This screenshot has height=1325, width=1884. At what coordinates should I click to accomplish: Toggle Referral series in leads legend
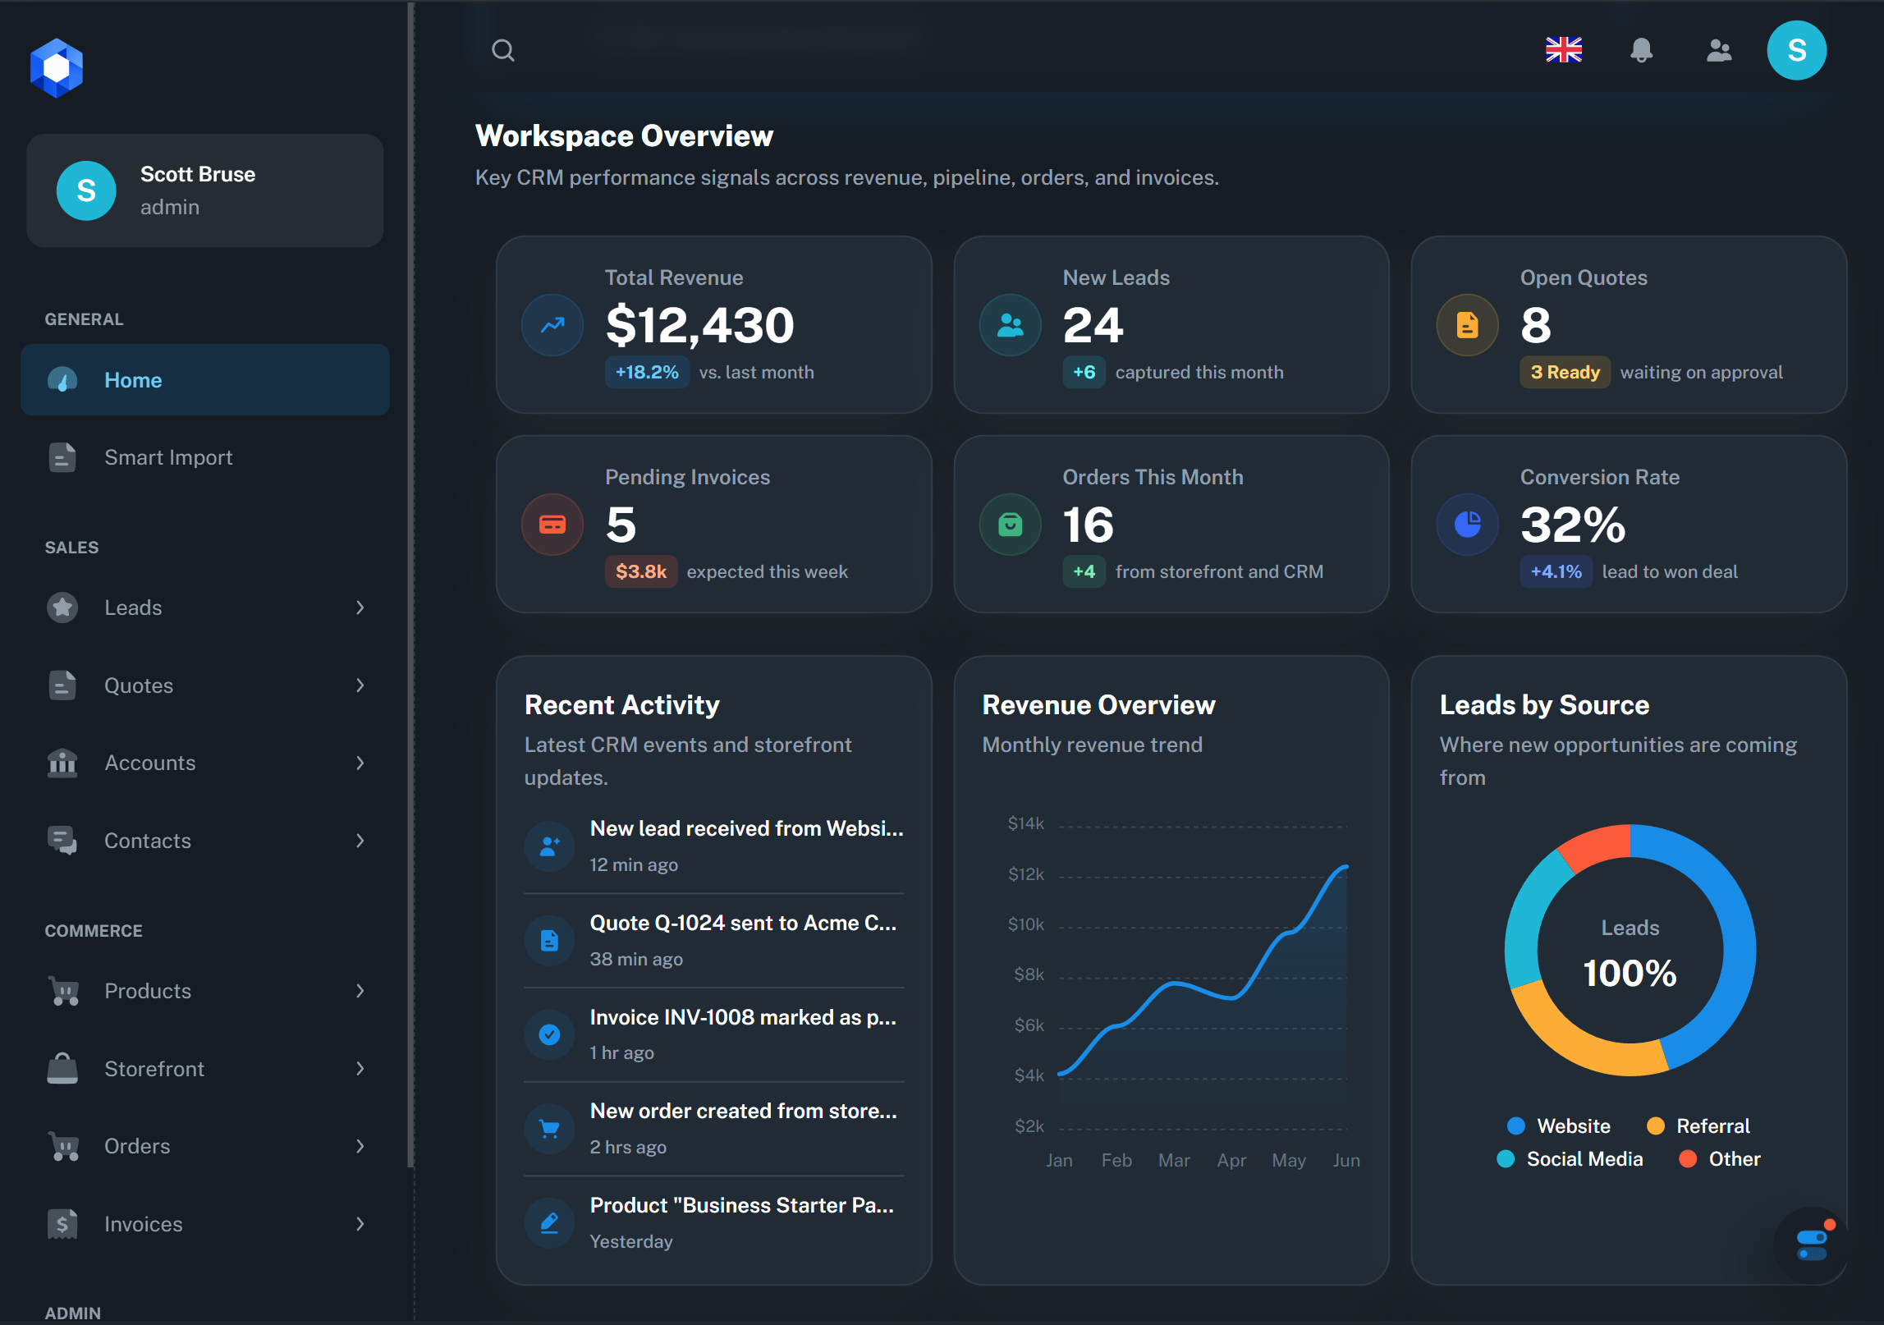[x=1698, y=1126]
